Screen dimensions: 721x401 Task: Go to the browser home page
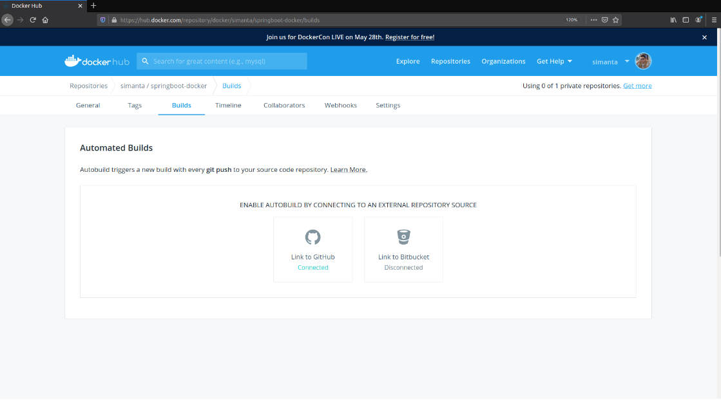tap(45, 20)
